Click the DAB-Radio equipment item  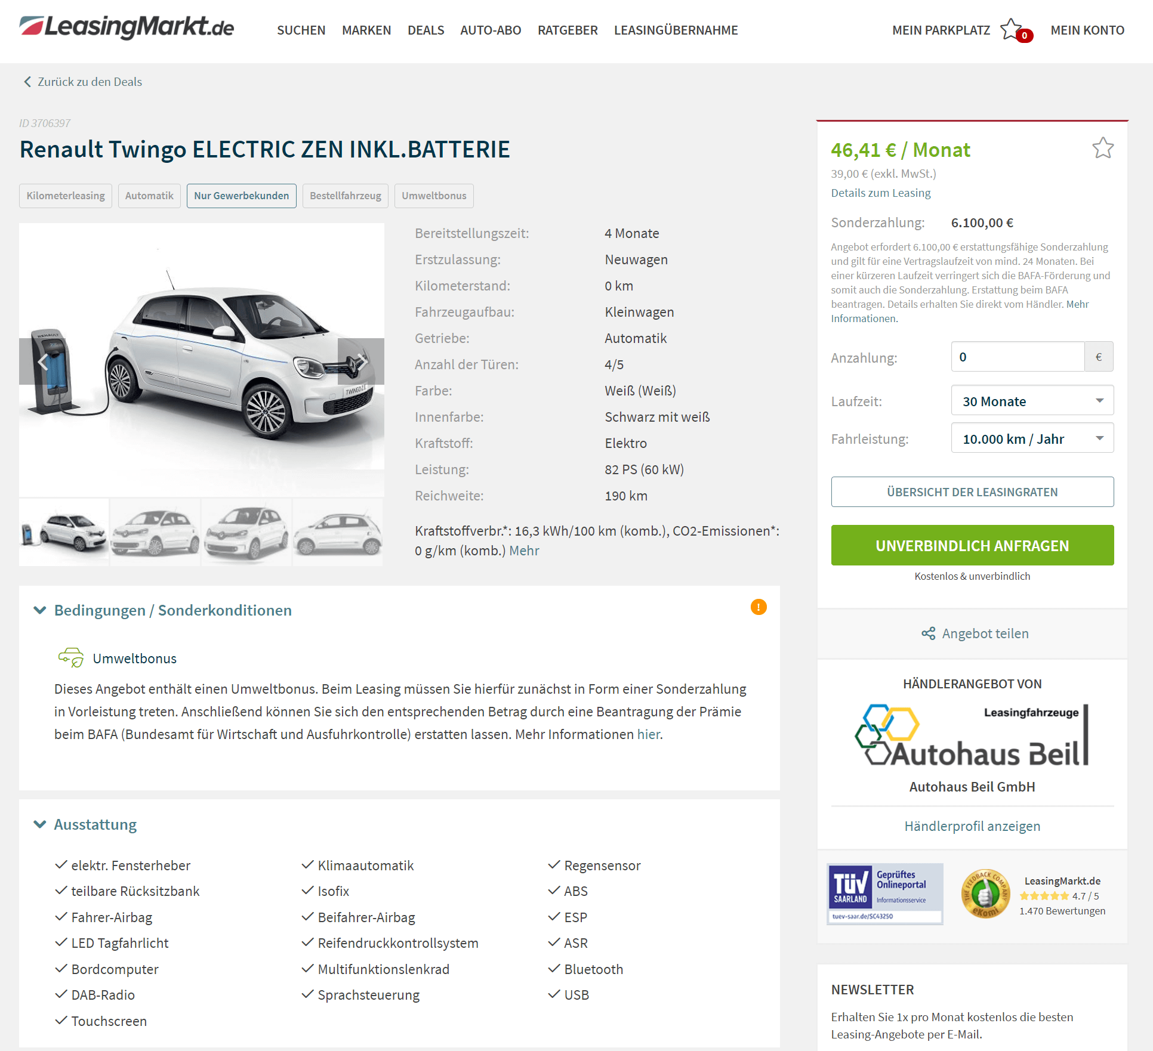point(103,995)
